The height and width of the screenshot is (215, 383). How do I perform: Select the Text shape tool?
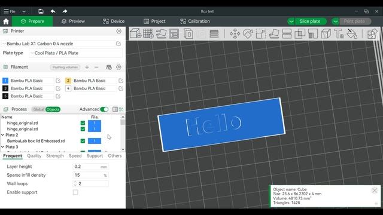(x=339, y=33)
